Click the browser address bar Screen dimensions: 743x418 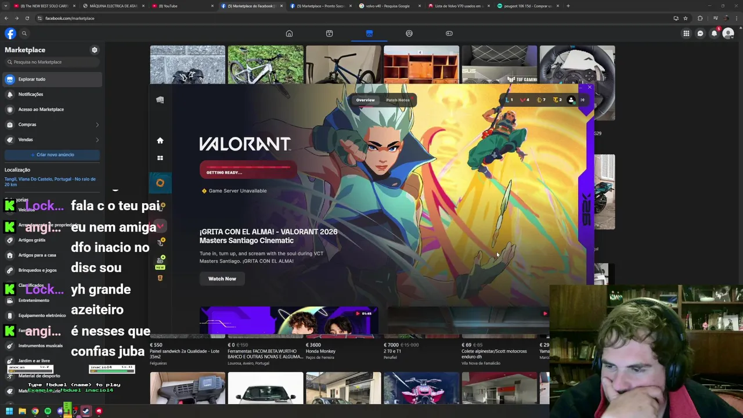point(348,18)
